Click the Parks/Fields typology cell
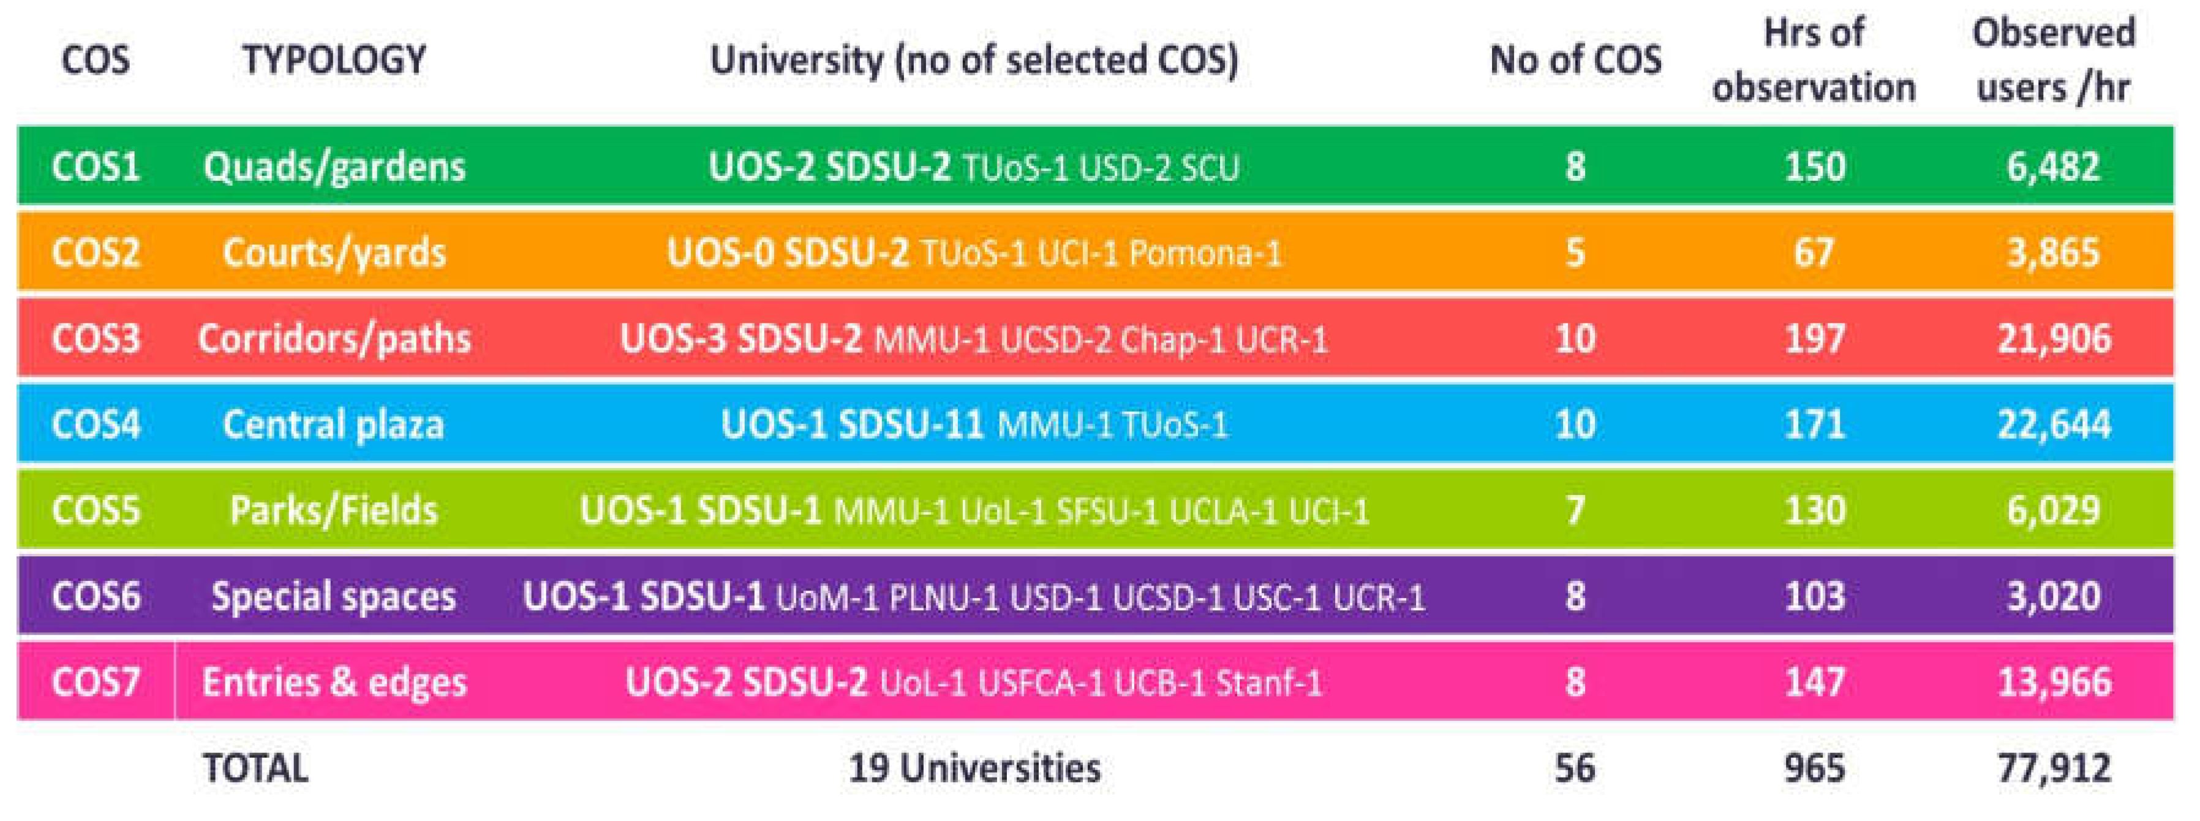This screenshot has height=821, width=2200. coord(334,510)
